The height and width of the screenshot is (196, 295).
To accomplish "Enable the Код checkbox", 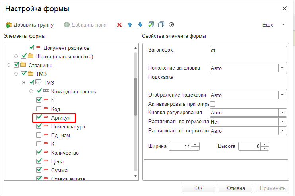I will [39, 109].
